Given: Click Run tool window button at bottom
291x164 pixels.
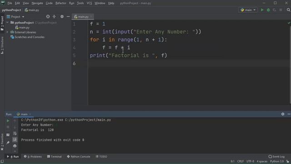Looking at the screenshot, I should (13, 157).
